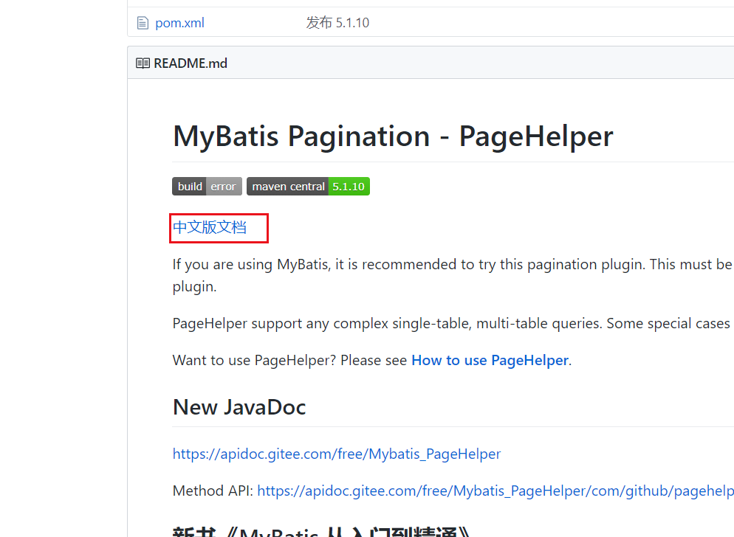This screenshot has height=537, width=734.
Task: Click the MyBatis Pagination - PageHelper heading
Action: point(393,136)
